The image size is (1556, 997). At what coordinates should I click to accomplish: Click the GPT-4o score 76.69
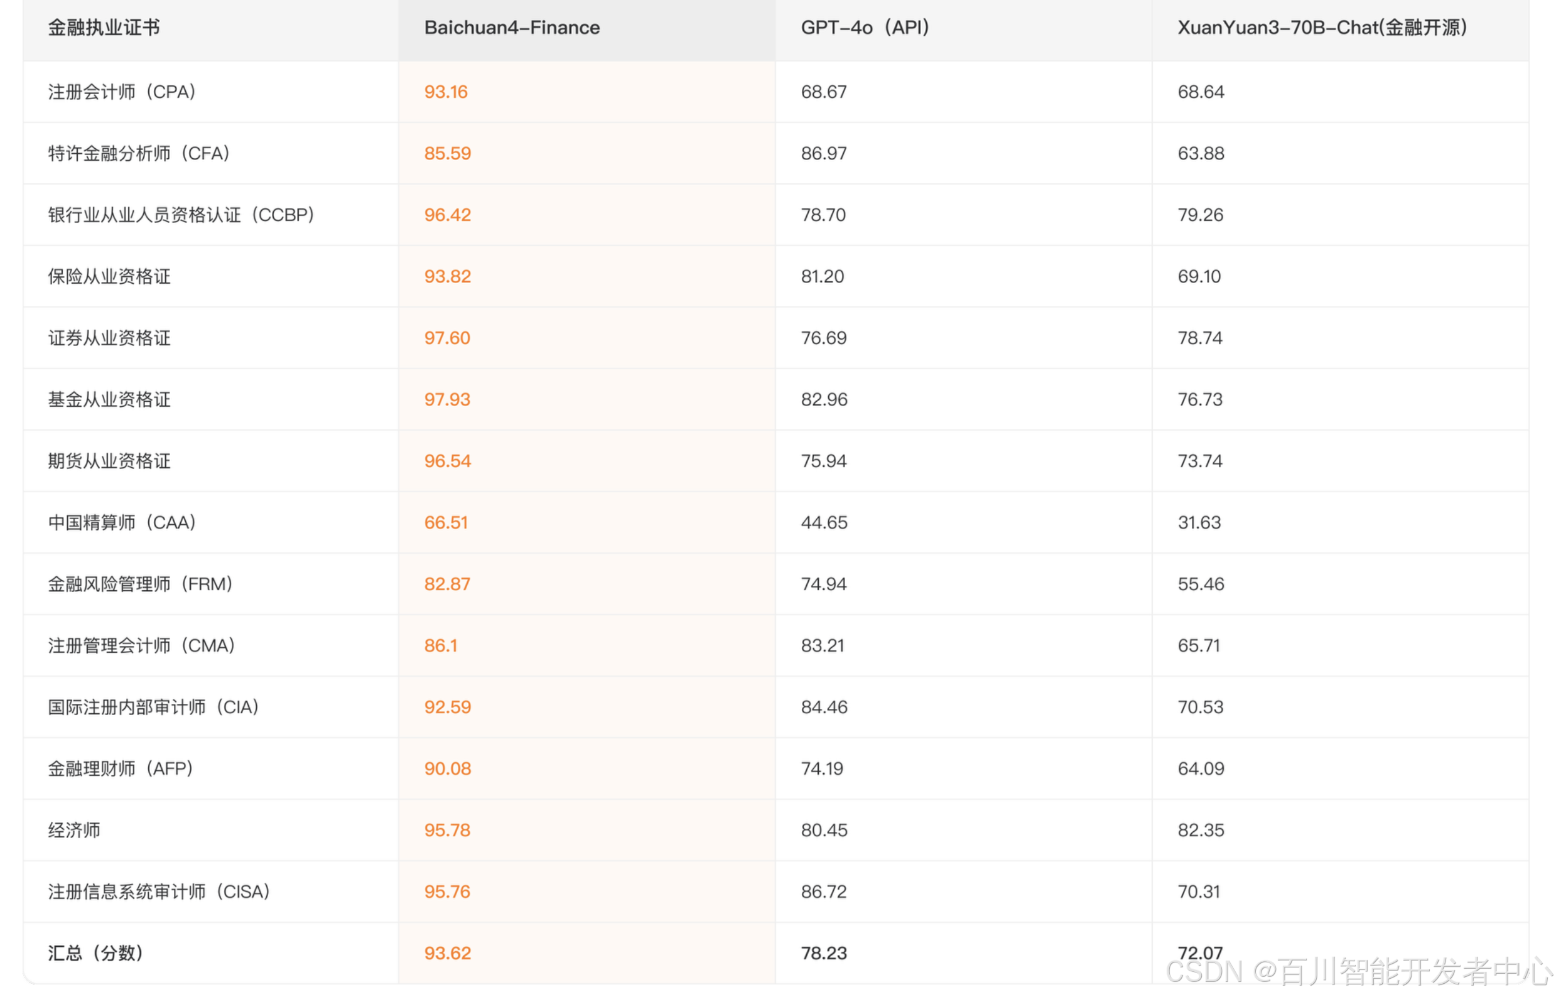(x=824, y=338)
